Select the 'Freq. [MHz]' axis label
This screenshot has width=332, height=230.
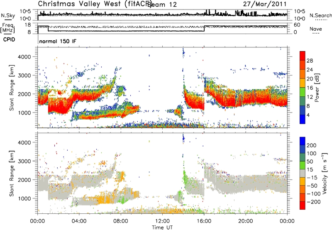[x=7, y=28]
